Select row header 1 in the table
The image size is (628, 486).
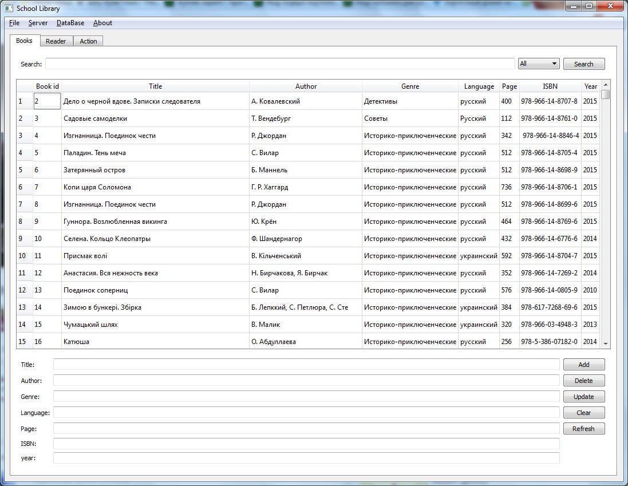[25, 101]
